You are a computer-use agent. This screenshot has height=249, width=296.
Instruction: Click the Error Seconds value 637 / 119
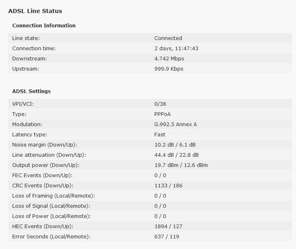[x=167, y=236]
